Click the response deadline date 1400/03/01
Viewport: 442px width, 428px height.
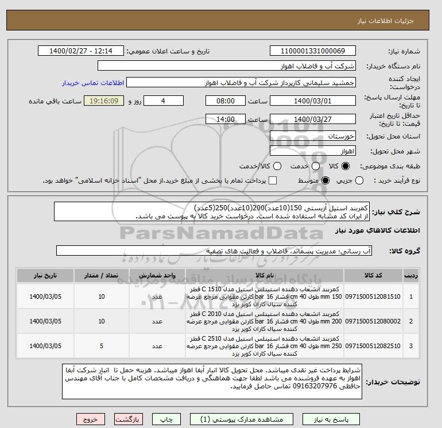point(313,101)
